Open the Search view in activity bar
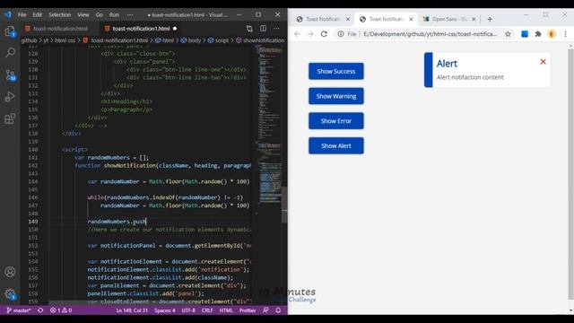This screenshot has width=574, height=323. click(x=10, y=53)
